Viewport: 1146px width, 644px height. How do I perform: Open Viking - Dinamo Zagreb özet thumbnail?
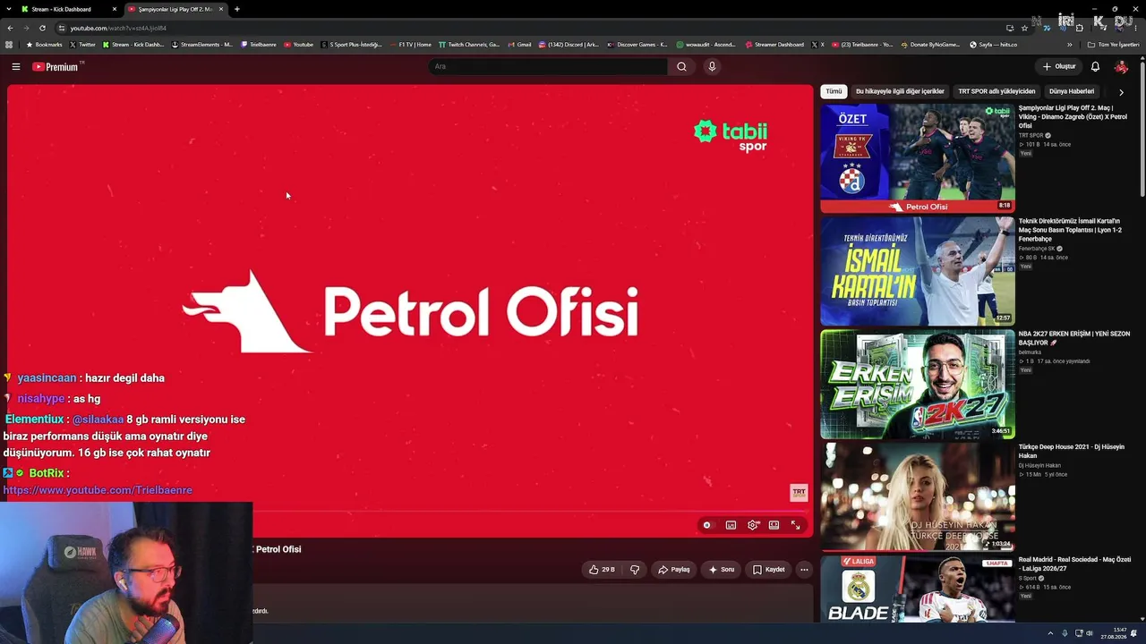point(918,158)
